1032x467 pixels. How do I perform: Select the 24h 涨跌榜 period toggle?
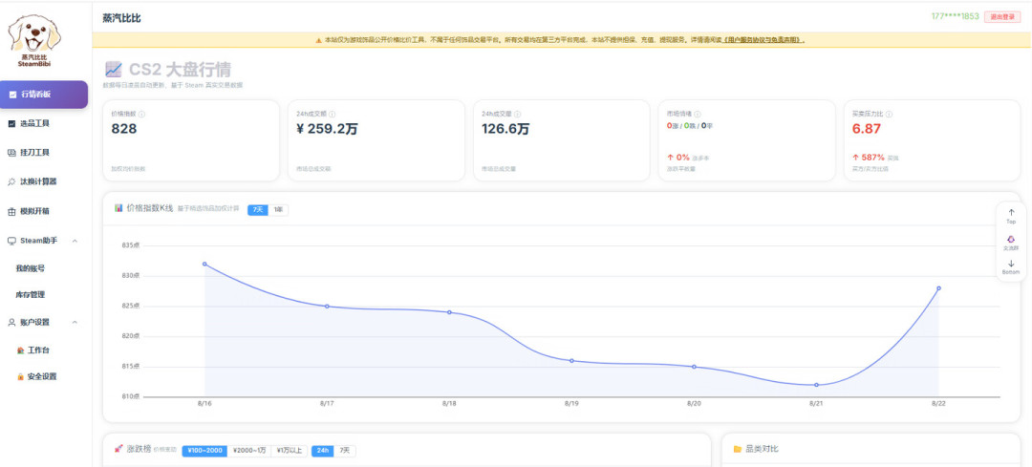(323, 451)
